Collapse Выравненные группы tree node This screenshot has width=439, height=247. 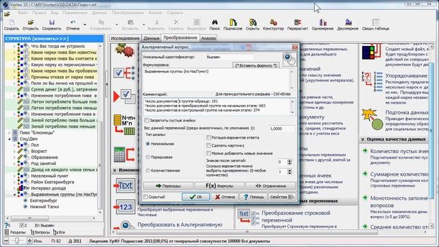[x=14, y=194]
